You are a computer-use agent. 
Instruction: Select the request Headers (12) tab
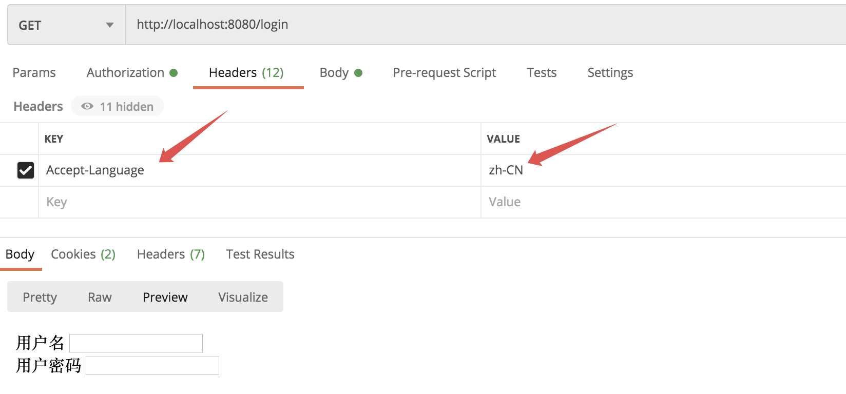click(x=246, y=73)
